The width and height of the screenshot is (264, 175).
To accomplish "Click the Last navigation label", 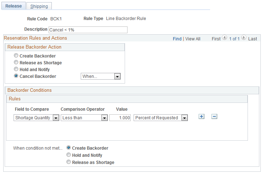I will pyautogui.click(x=253, y=39).
